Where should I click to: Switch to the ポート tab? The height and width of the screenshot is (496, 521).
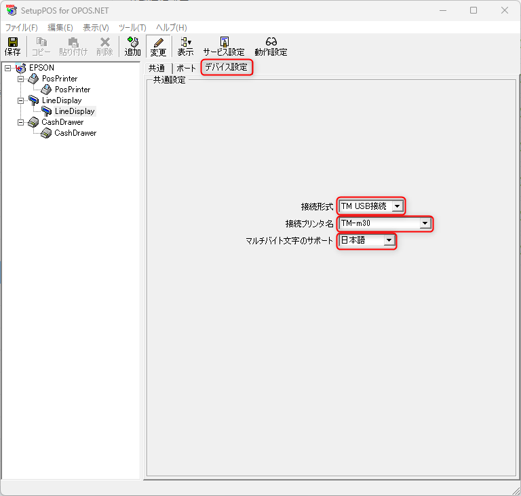pos(186,68)
